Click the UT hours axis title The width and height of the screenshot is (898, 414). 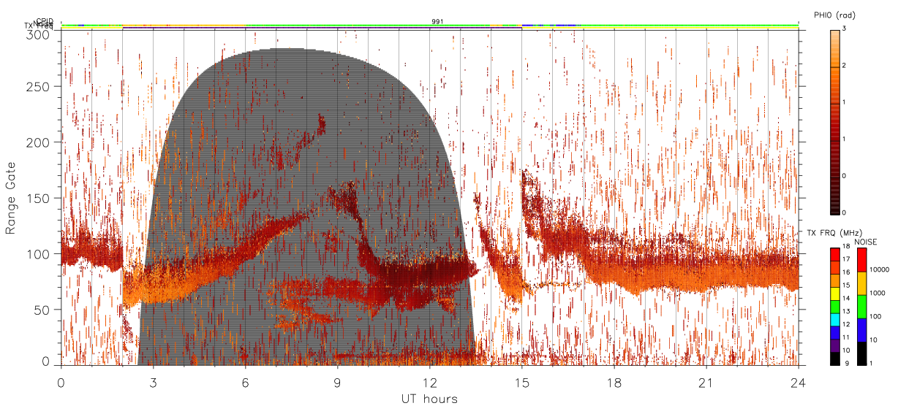pyautogui.click(x=429, y=399)
